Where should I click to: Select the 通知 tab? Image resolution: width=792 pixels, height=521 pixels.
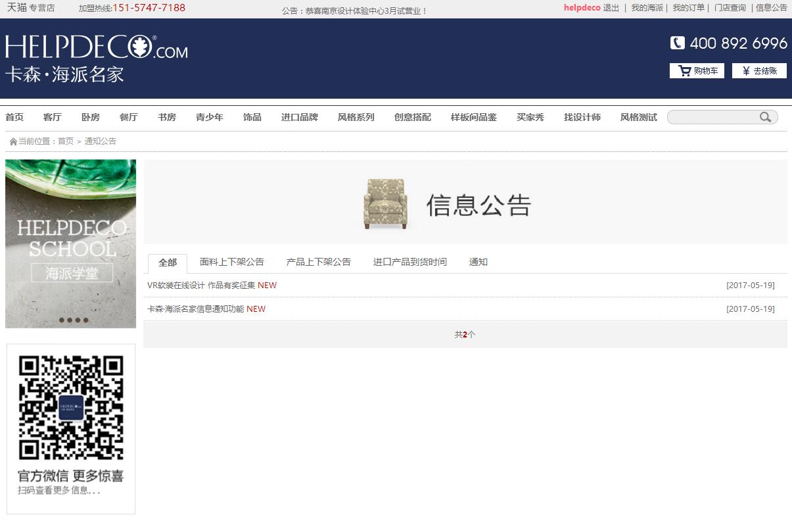coord(478,262)
